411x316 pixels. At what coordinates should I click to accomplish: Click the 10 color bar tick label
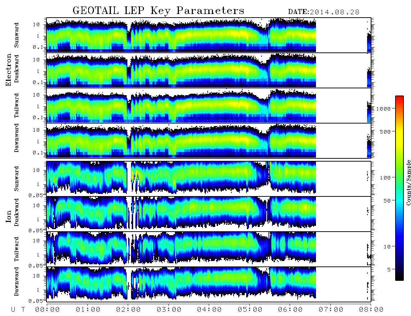(387, 247)
